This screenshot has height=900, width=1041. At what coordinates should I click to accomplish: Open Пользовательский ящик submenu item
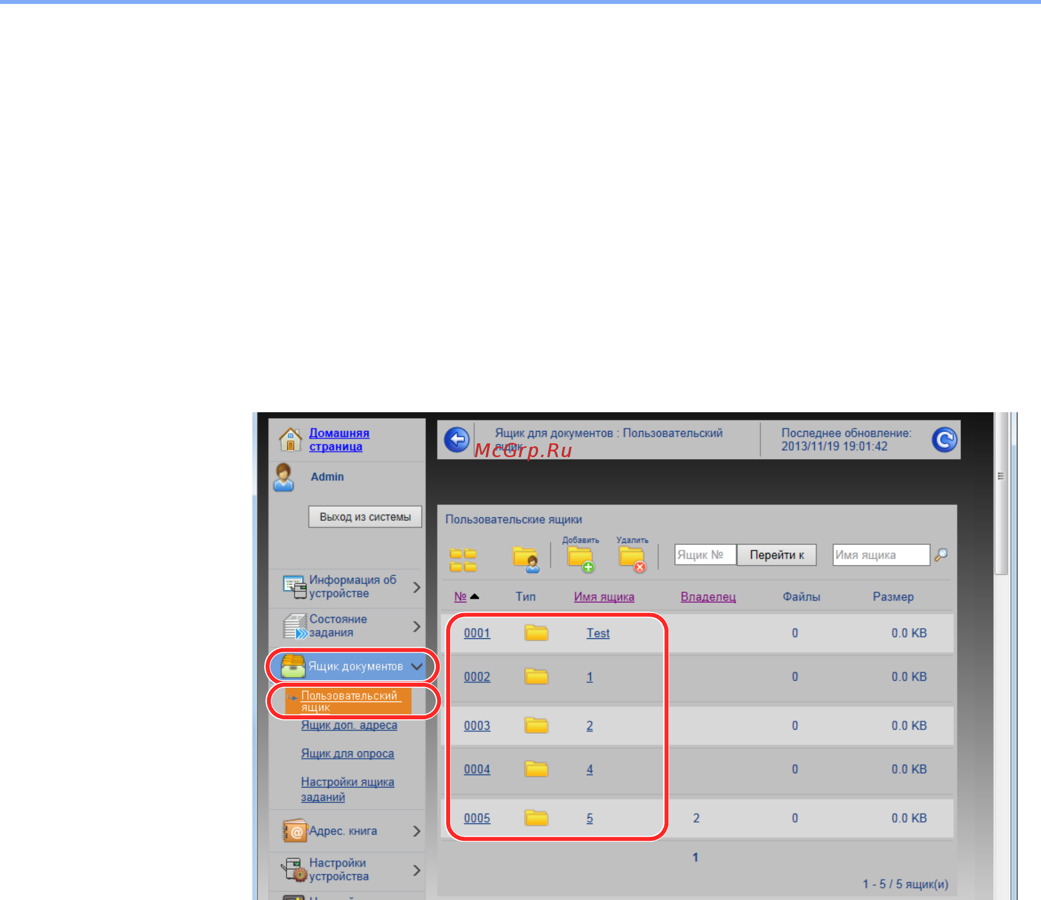(x=349, y=702)
